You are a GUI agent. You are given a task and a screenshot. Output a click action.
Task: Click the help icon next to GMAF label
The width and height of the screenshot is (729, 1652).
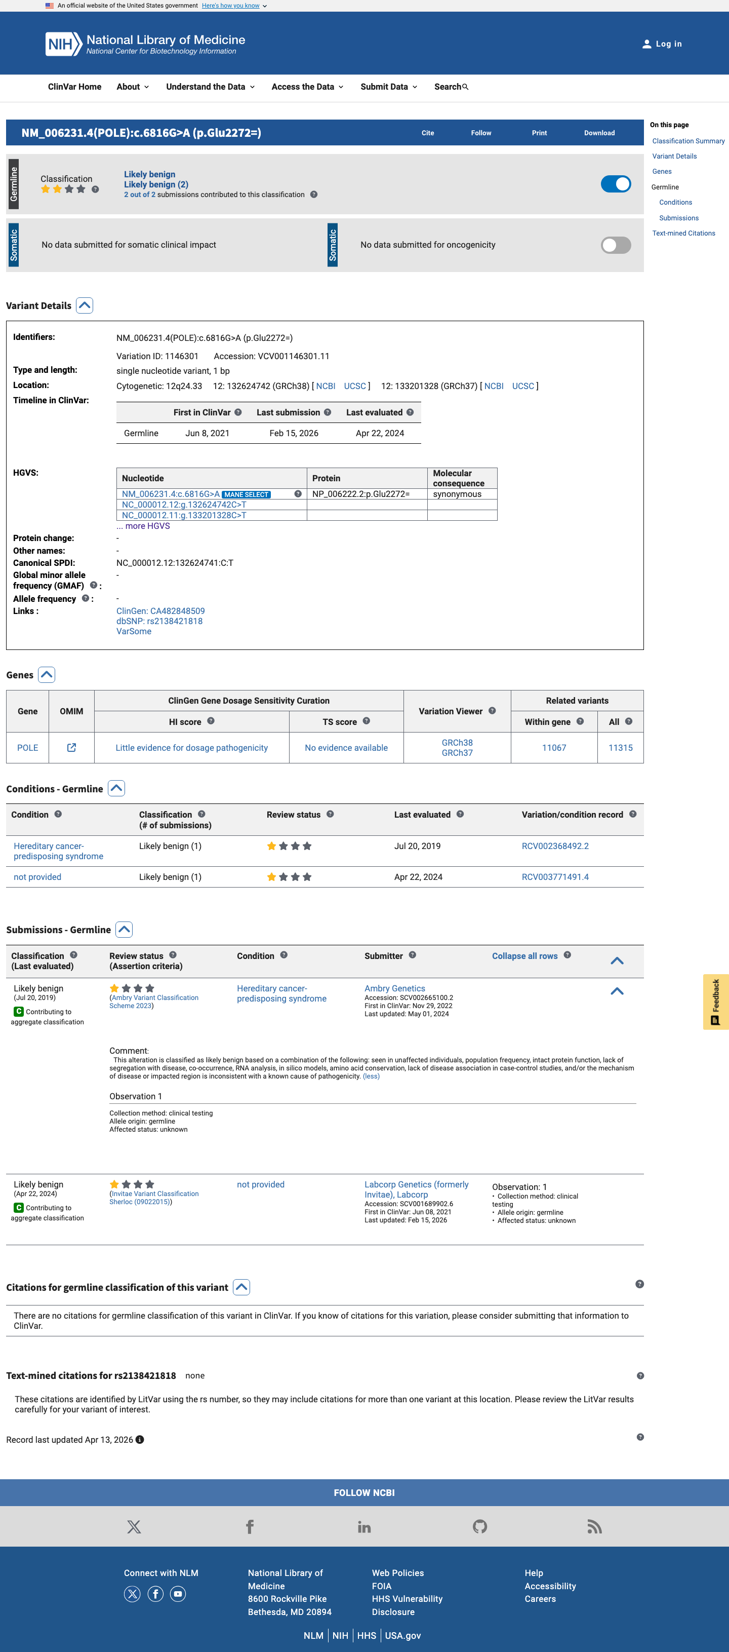(94, 585)
